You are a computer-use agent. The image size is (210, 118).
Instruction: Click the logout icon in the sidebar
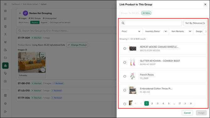pos(5,111)
